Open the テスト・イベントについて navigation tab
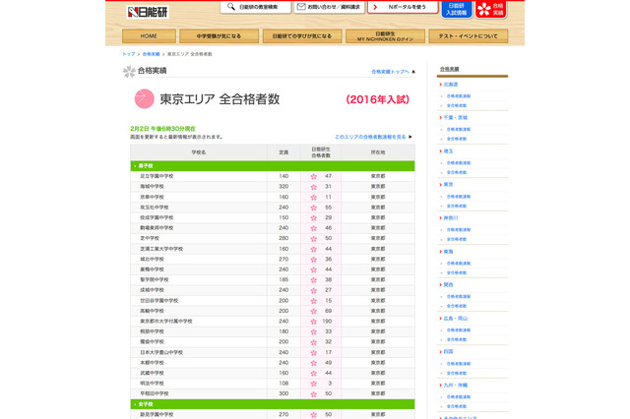Image resolution: width=630 pixels, height=419 pixels. [469, 36]
